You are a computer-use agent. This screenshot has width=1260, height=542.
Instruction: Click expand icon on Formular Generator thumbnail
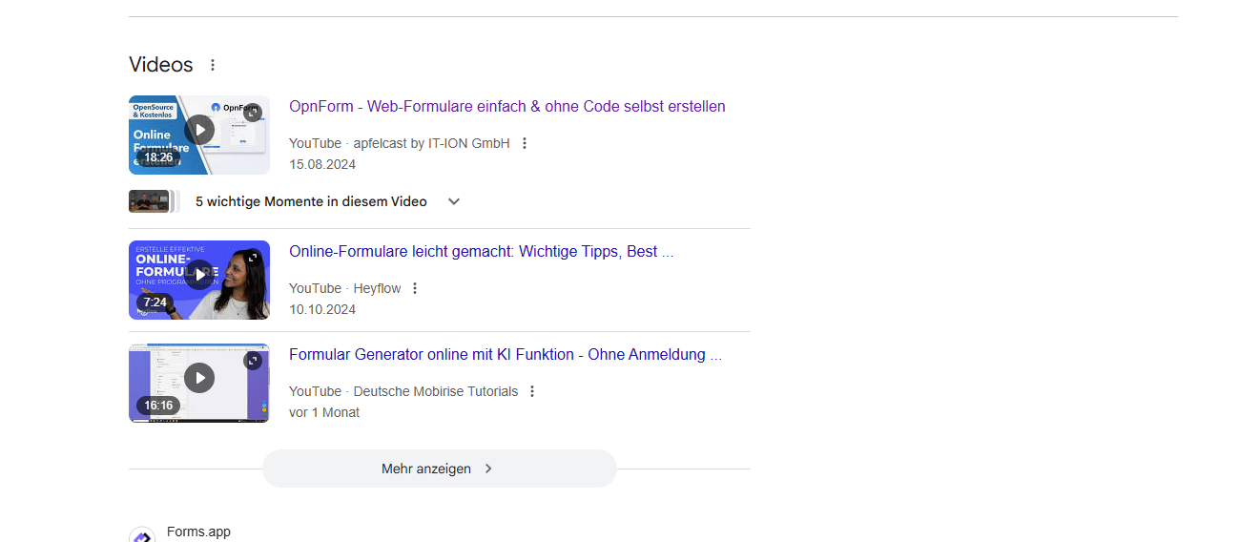[x=253, y=360]
